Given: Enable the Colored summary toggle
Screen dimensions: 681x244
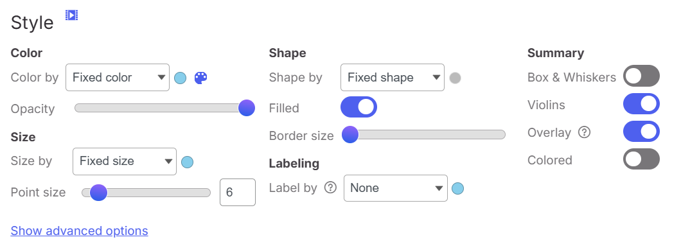Looking at the screenshot, I should click(x=641, y=159).
